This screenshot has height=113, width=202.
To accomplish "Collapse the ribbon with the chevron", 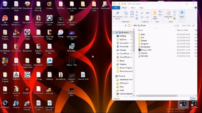I will pyautogui.click(x=193, y=8).
